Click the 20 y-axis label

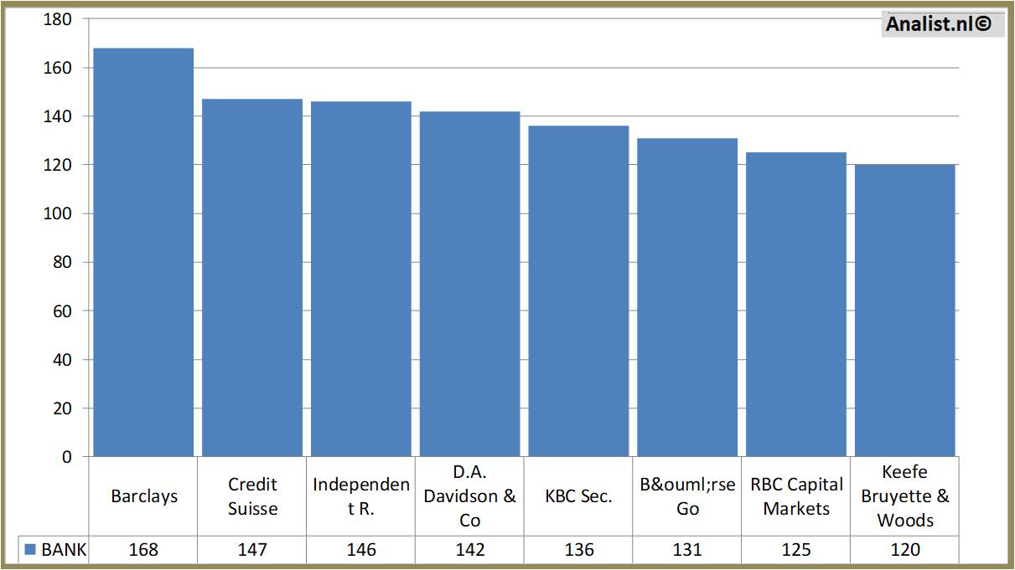[x=62, y=408]
